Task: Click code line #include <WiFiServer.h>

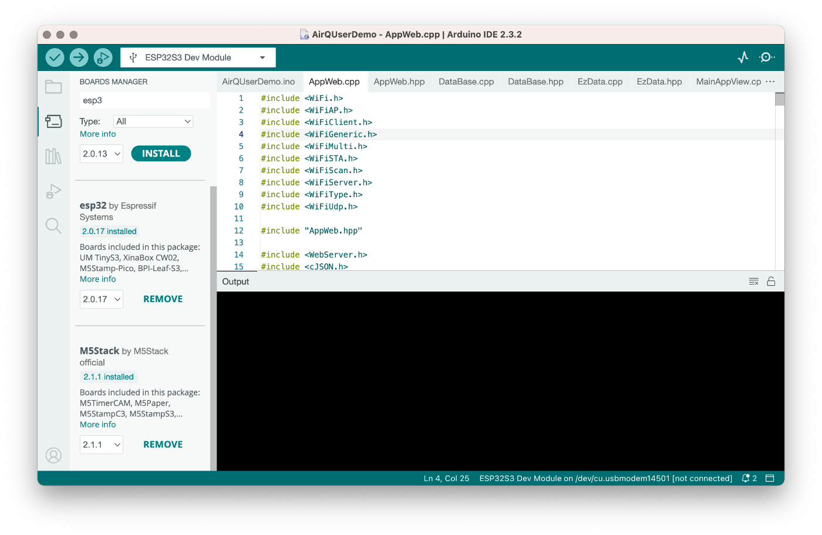Action: coord(316,182)
